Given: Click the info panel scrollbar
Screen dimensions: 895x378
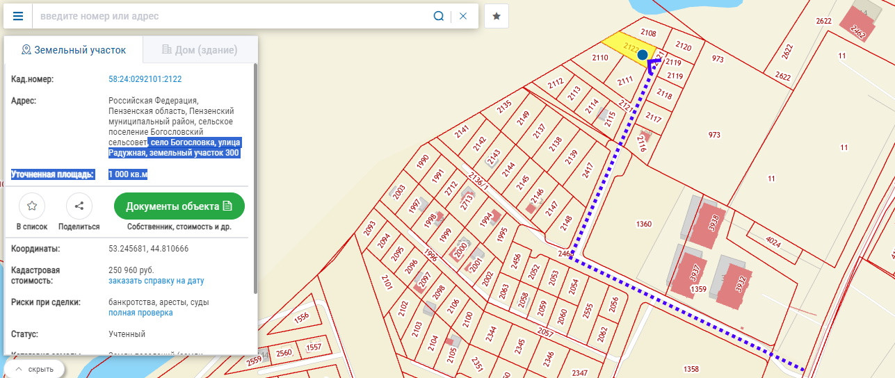Looking at the screenshot, I should [255, 179].
